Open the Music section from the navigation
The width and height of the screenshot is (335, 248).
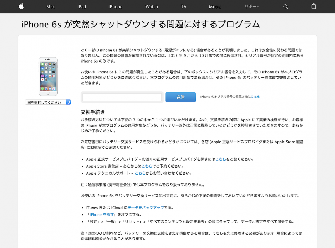point(215,6)
